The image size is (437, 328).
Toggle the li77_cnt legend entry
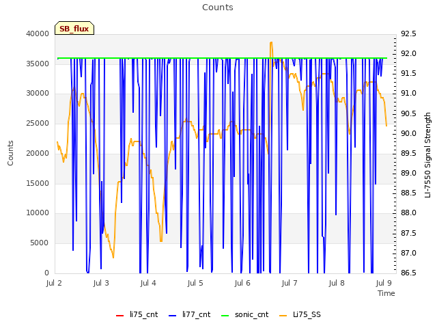coord(190,314)
